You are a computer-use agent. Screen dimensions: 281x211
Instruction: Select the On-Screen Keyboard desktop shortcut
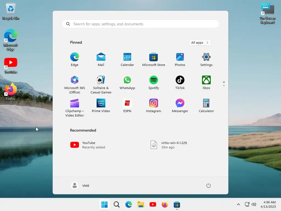coord(267,13)
